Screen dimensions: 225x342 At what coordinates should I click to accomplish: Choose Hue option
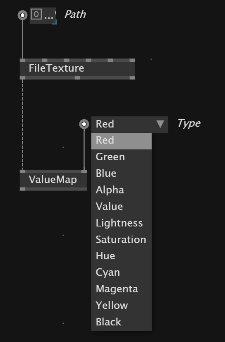[x=121, y=256]
